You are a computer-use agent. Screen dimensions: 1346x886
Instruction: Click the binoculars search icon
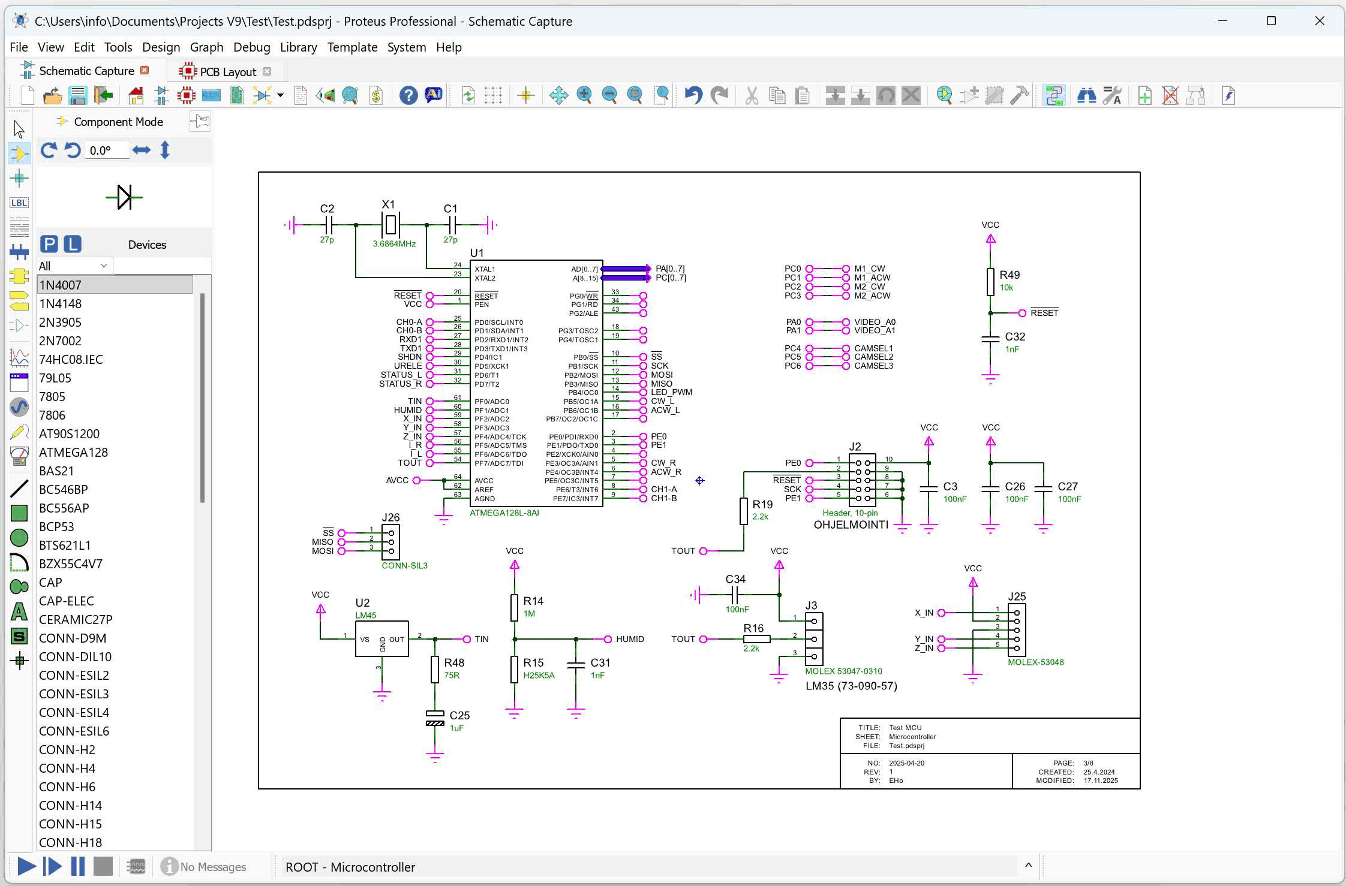click(x=1086, y=95)
